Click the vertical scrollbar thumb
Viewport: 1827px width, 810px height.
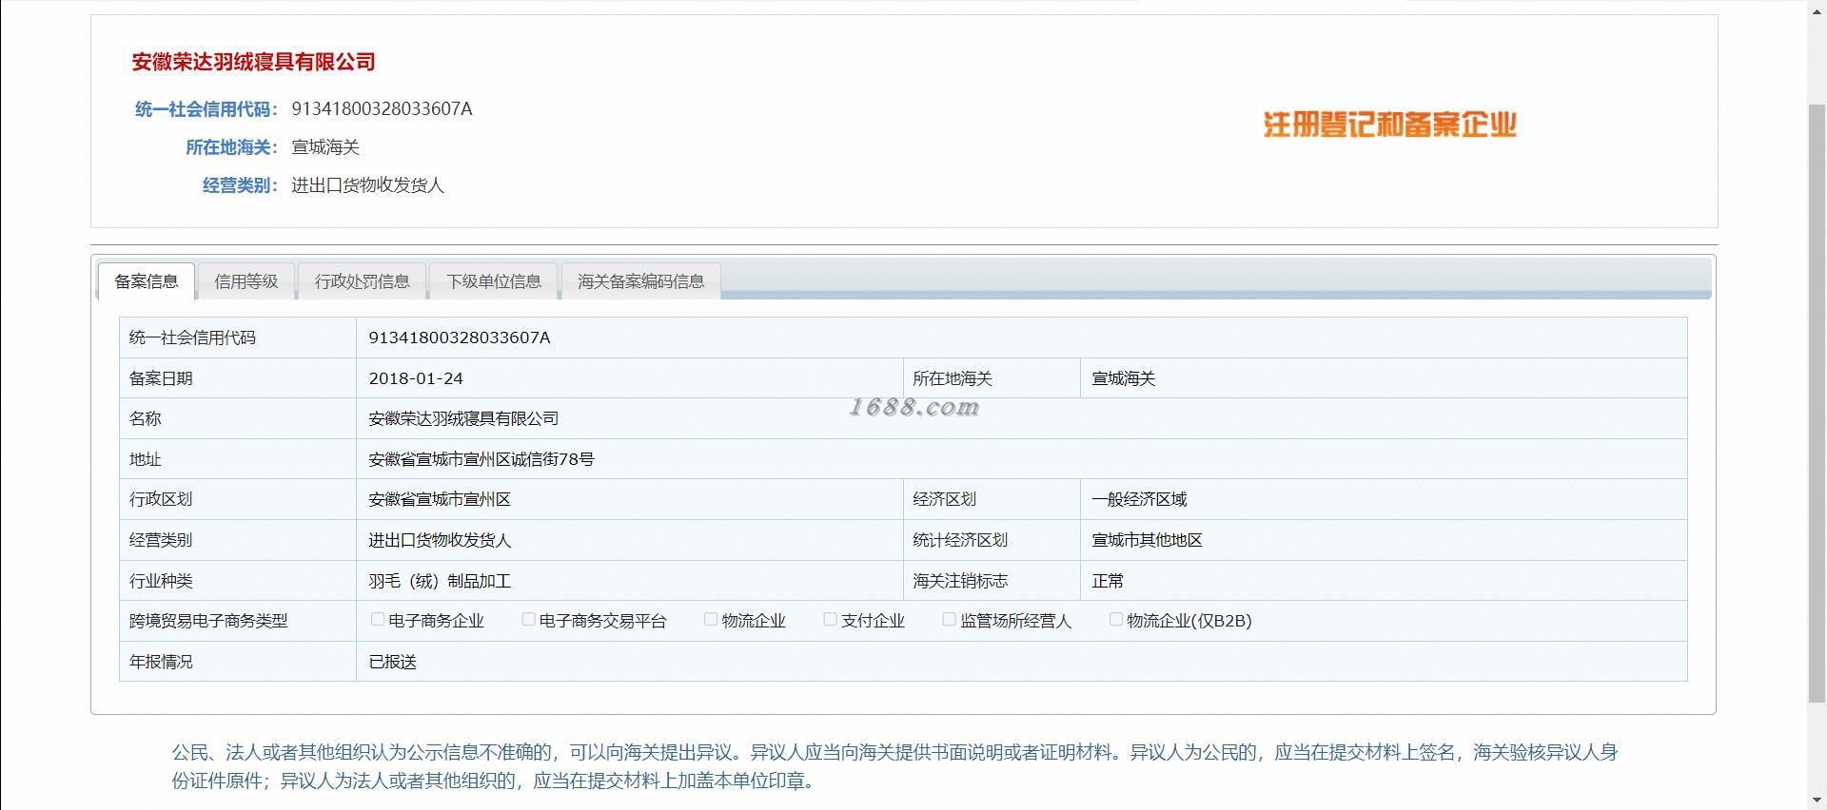click(1817, 404)
